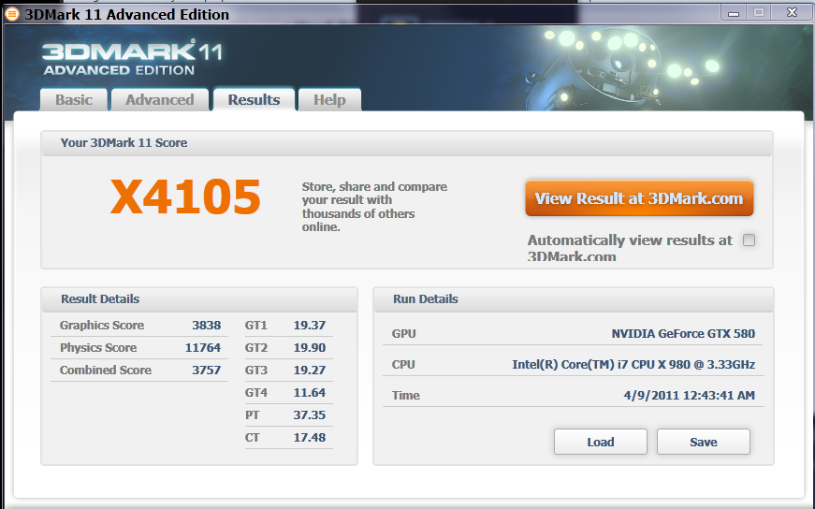This screenshot has height=509, width=815.
Task: Click GT3 value 19.27
Action: [310, 370]
